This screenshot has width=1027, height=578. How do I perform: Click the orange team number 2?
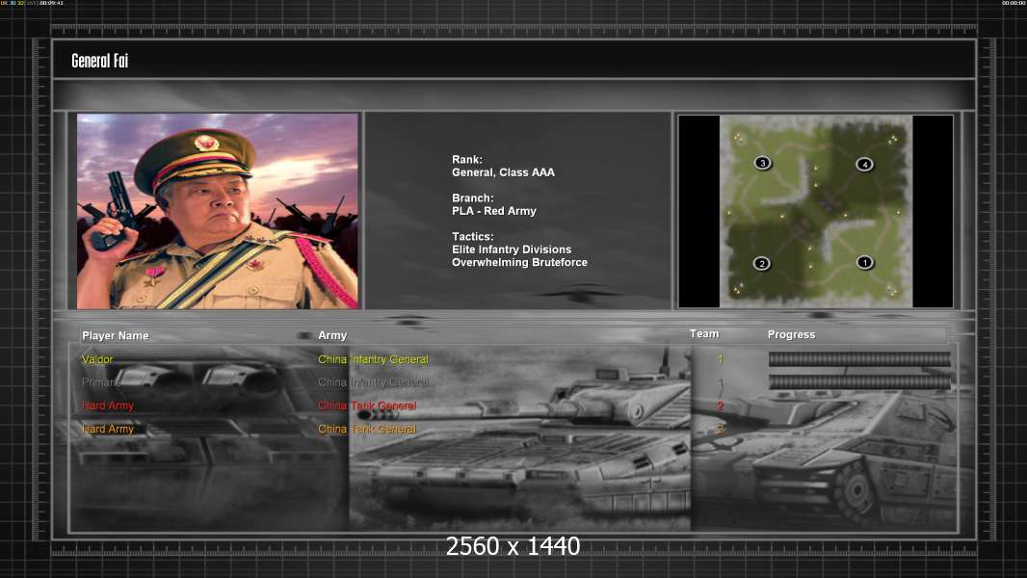click(x=721, y=430)
